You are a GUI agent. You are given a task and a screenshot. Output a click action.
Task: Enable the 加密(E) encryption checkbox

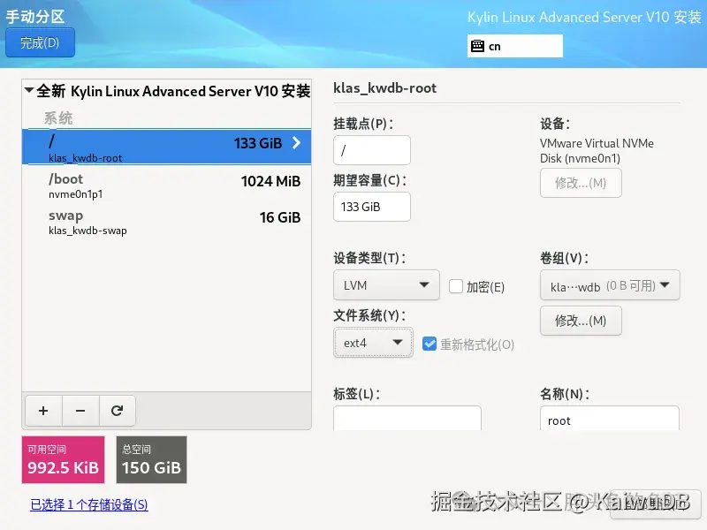click(x=456, y=286)
